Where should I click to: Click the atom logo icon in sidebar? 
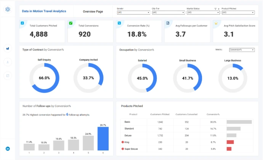(8, 9)
